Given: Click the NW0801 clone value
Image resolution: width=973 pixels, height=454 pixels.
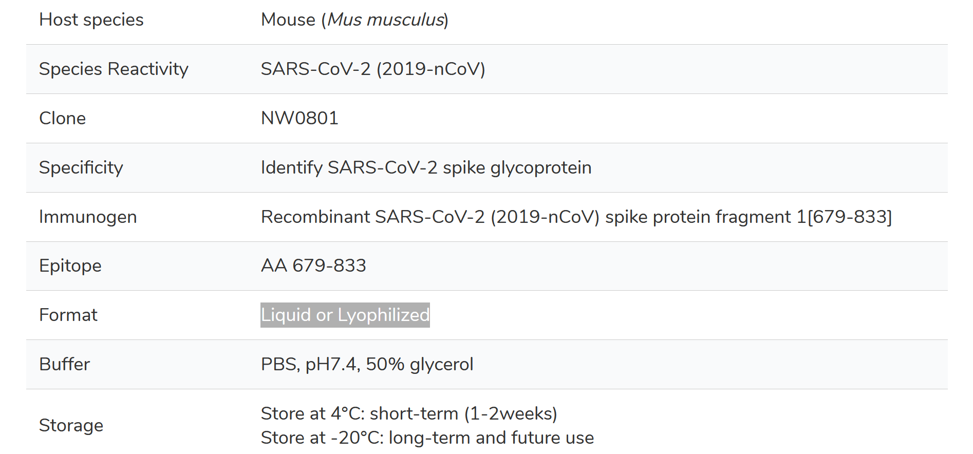Looking at the screenshot, I should coord(300,118).
